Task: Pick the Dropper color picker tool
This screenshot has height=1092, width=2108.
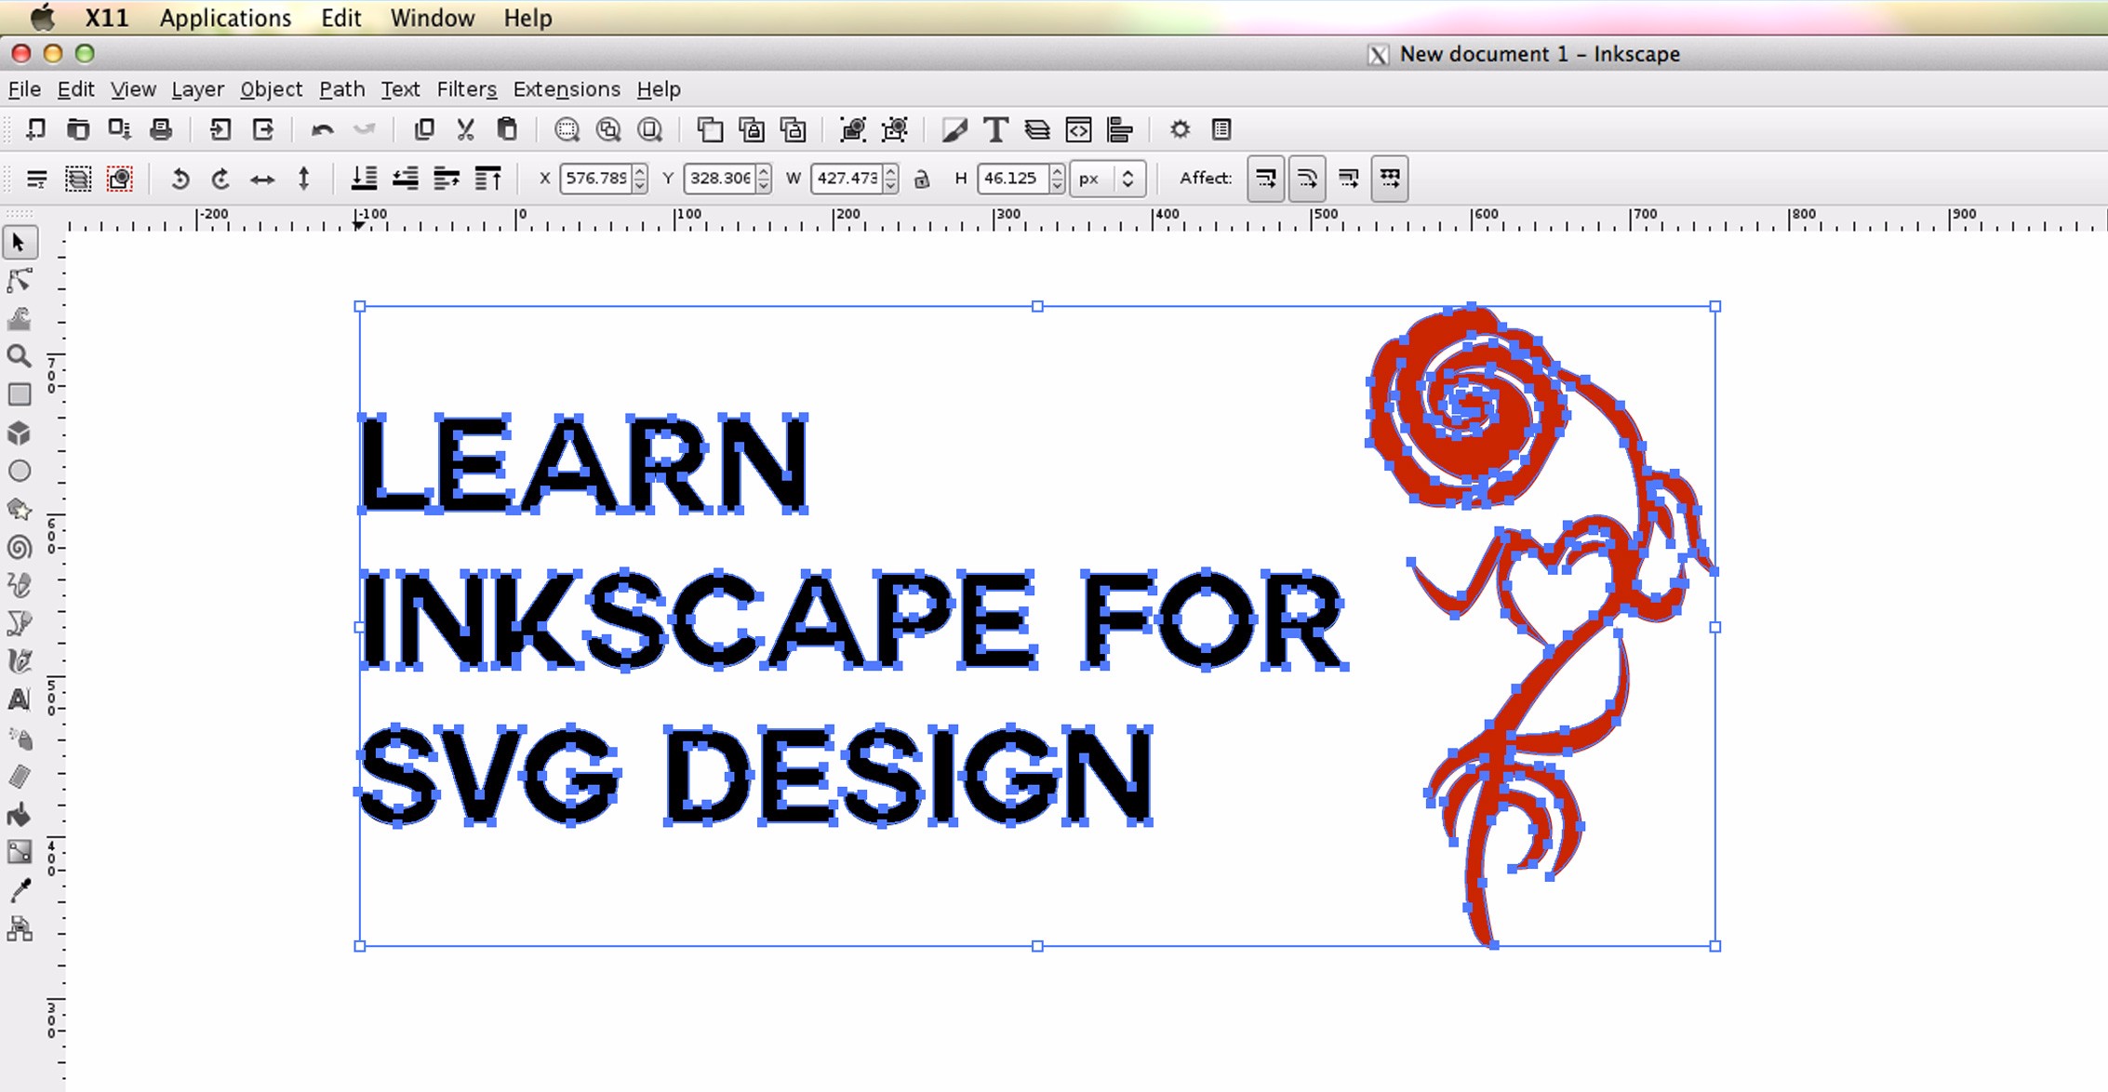Action: point(20,890)
